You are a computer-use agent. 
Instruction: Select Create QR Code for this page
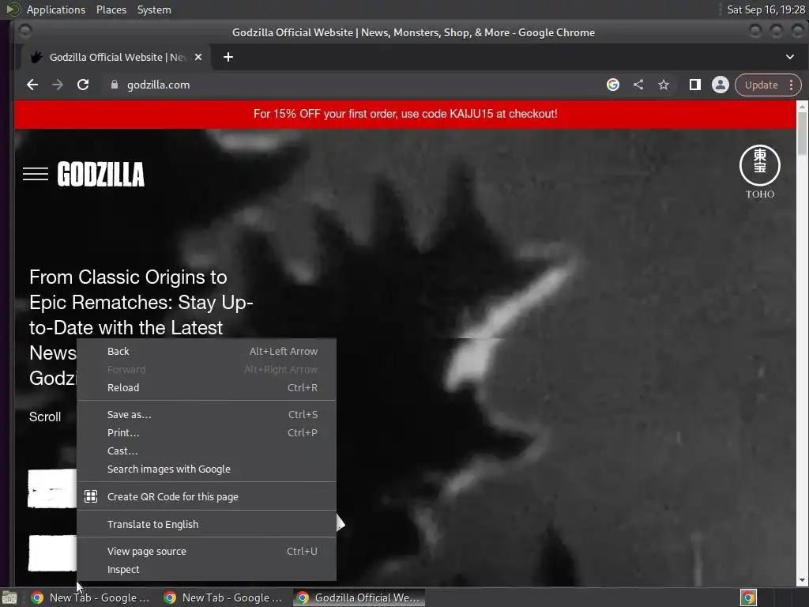coord(206,496)
